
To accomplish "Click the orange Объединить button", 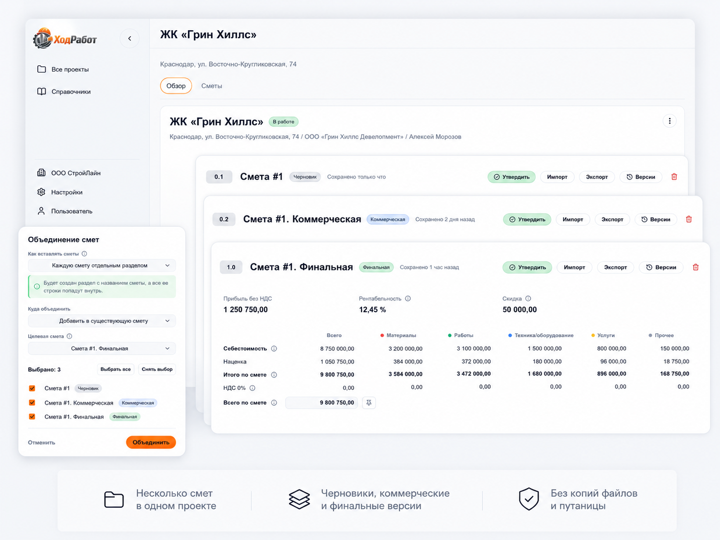I will pos(151,442).
